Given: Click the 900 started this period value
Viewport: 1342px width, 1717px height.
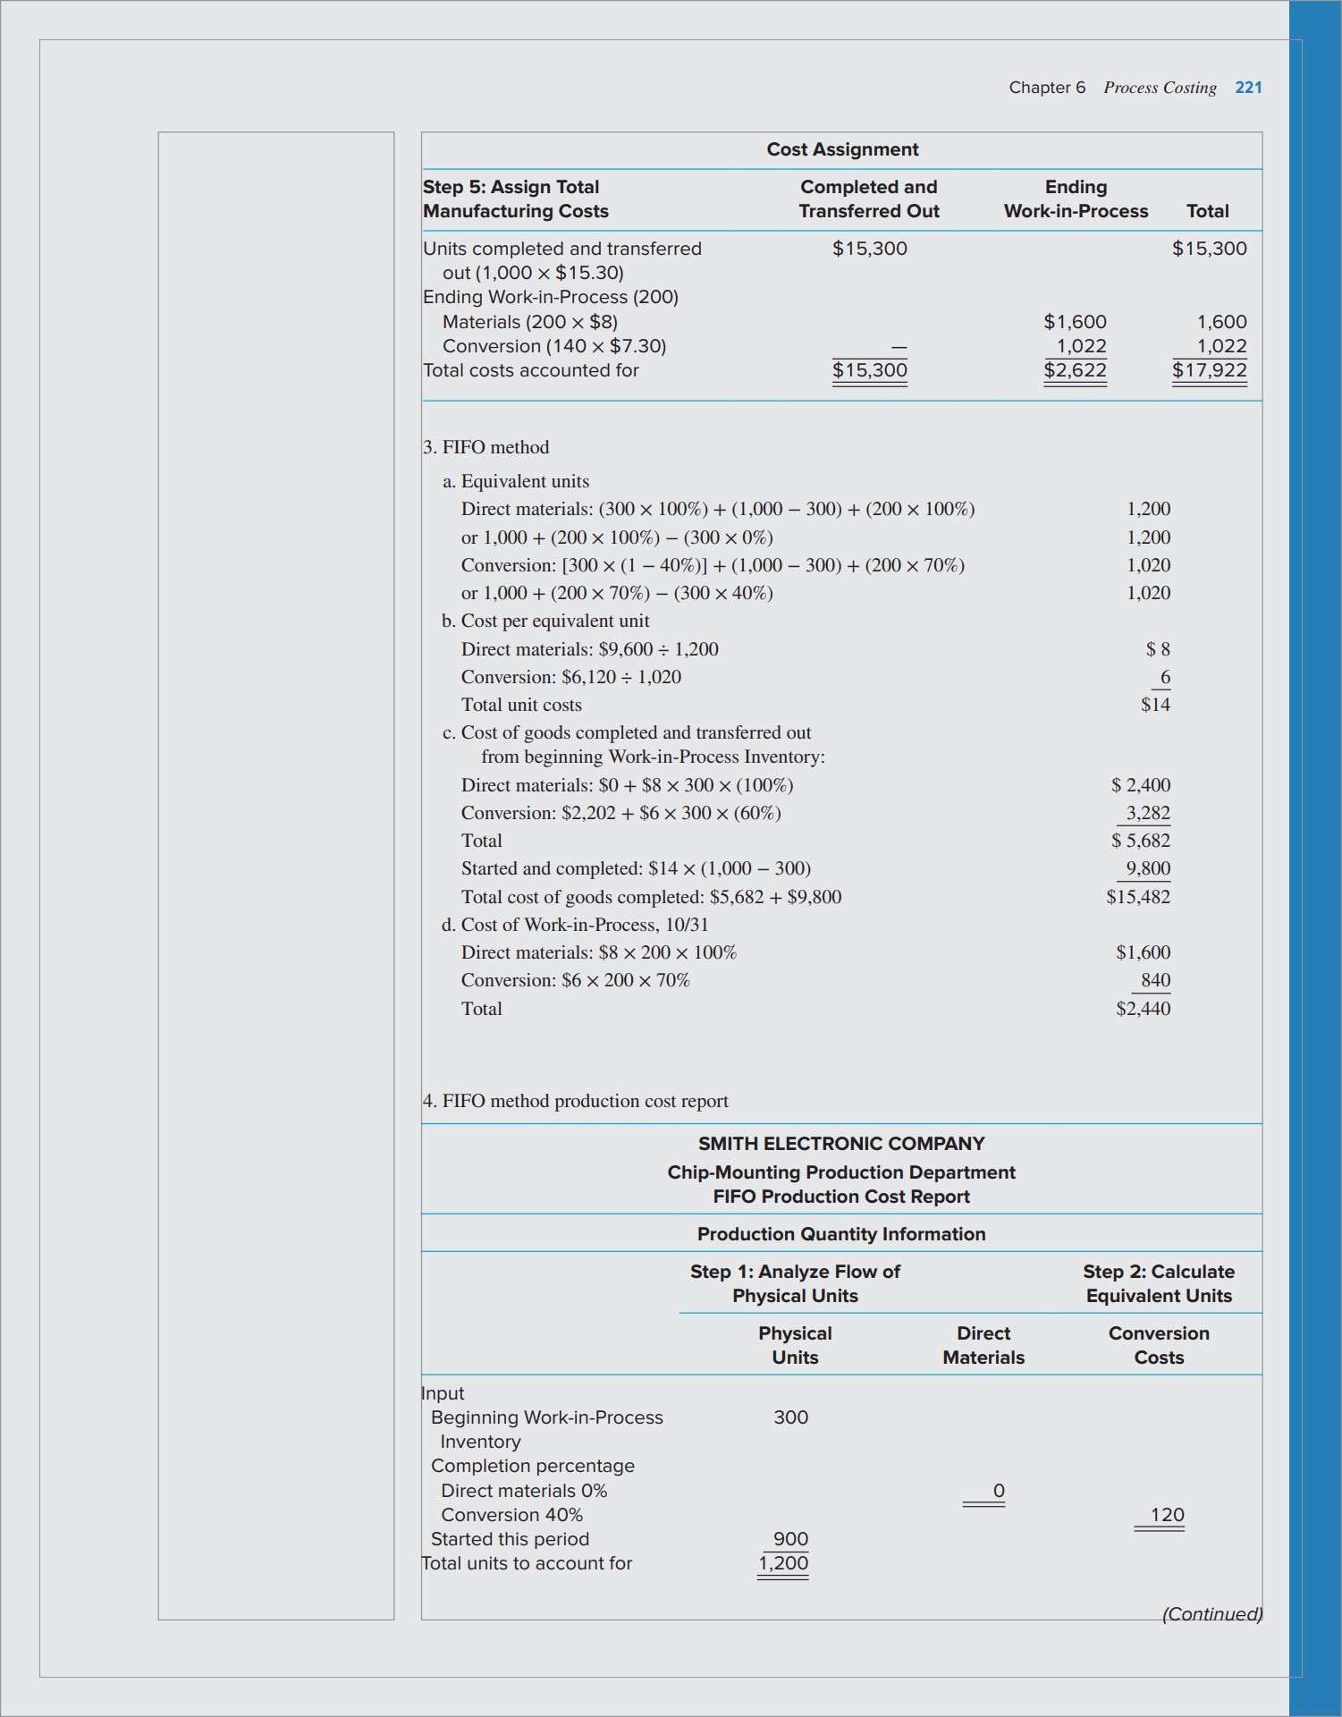Looking at the screenshot, I should click(790, 1539).
